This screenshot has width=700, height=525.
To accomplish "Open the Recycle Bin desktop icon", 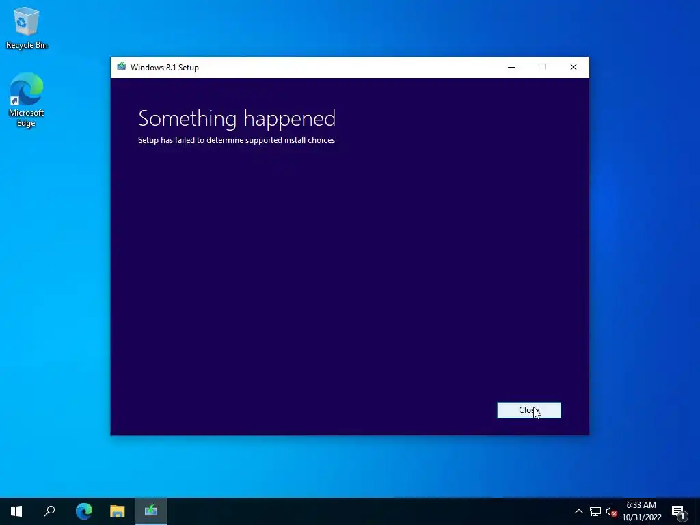I will pos(27,28).
